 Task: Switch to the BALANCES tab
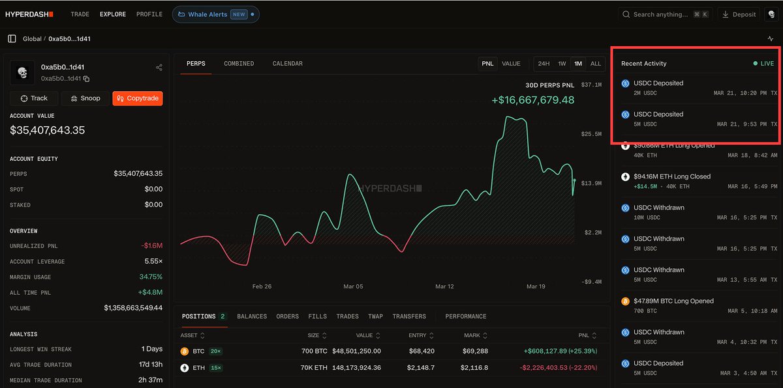click(252, 316)
